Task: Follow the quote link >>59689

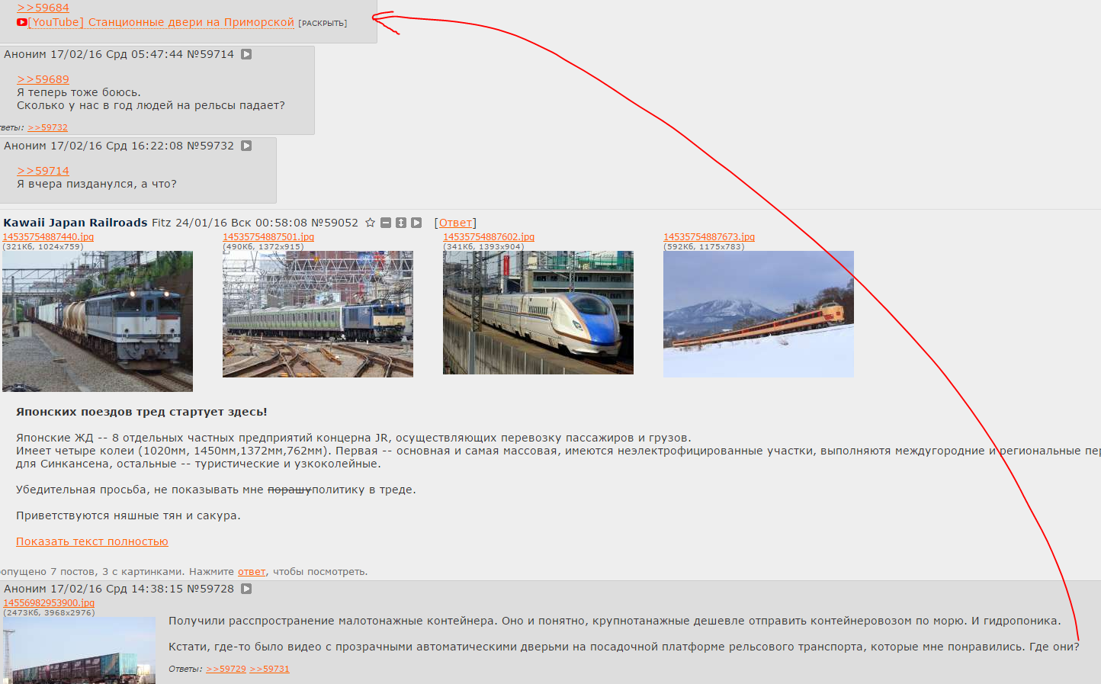Action: (43, 79)
